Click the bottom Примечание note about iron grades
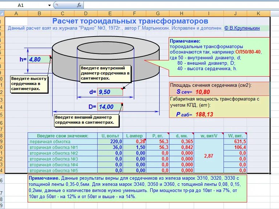The image size is (279, 209). point(137,188)
